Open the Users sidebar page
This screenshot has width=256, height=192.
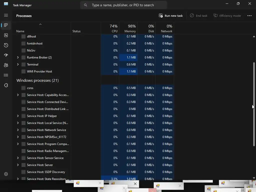6,65
